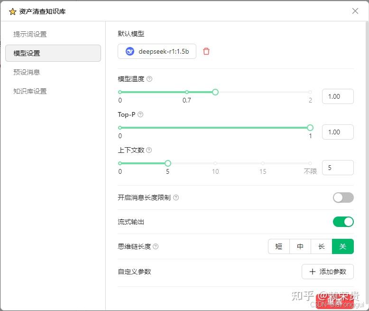Screen dimensions: 369x311
Task: Click the help icon next to 模型温度
Action: 149,79
